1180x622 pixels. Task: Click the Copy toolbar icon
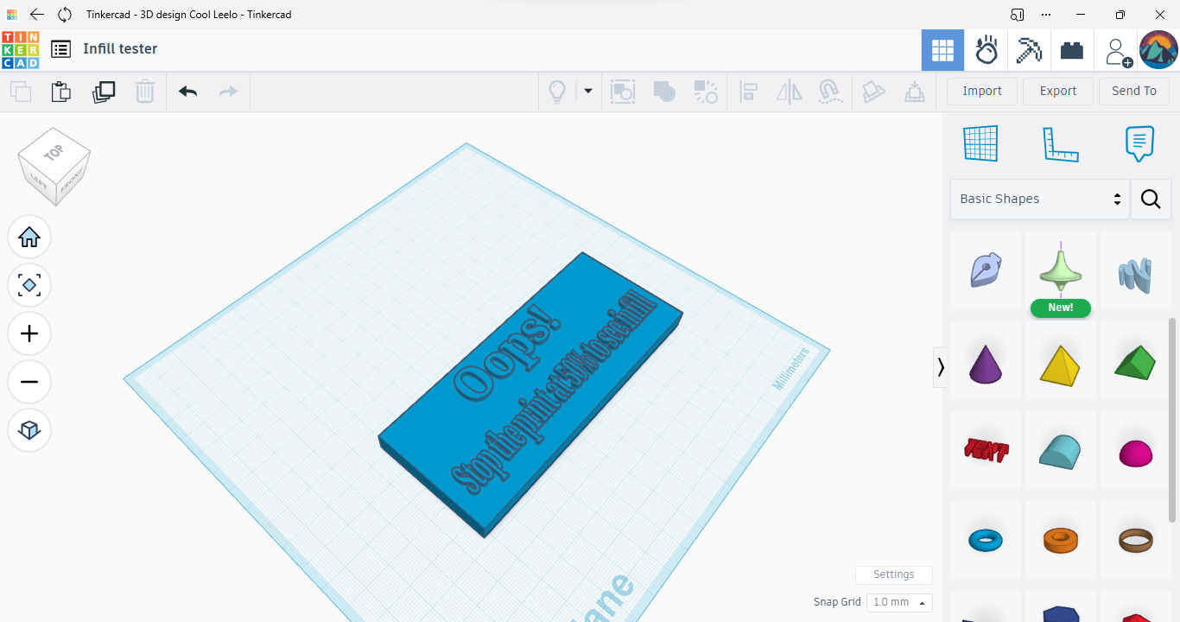(21, 92)
